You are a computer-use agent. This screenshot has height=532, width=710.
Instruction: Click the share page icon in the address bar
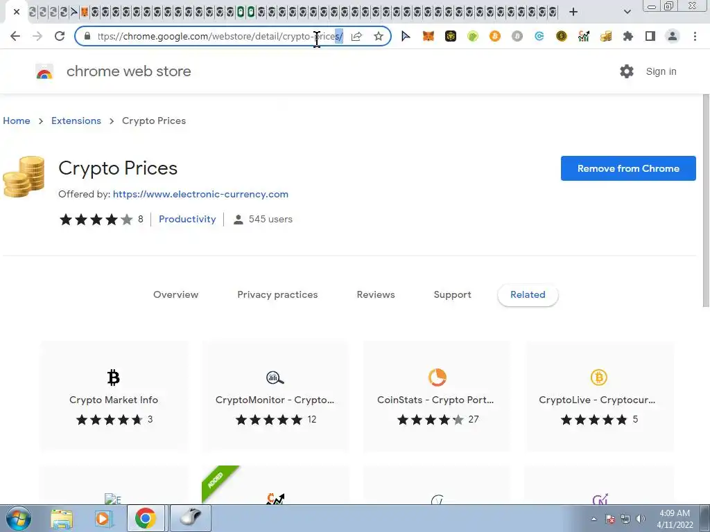356,36
